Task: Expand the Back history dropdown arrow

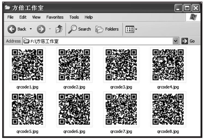Action: tap(31, 29)
